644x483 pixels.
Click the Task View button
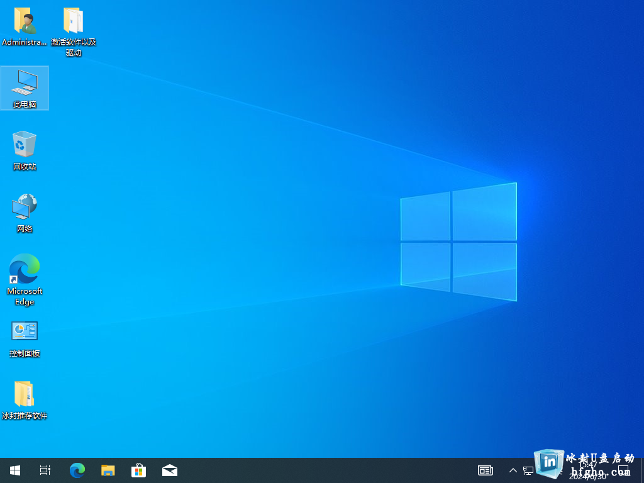[45, 470]
